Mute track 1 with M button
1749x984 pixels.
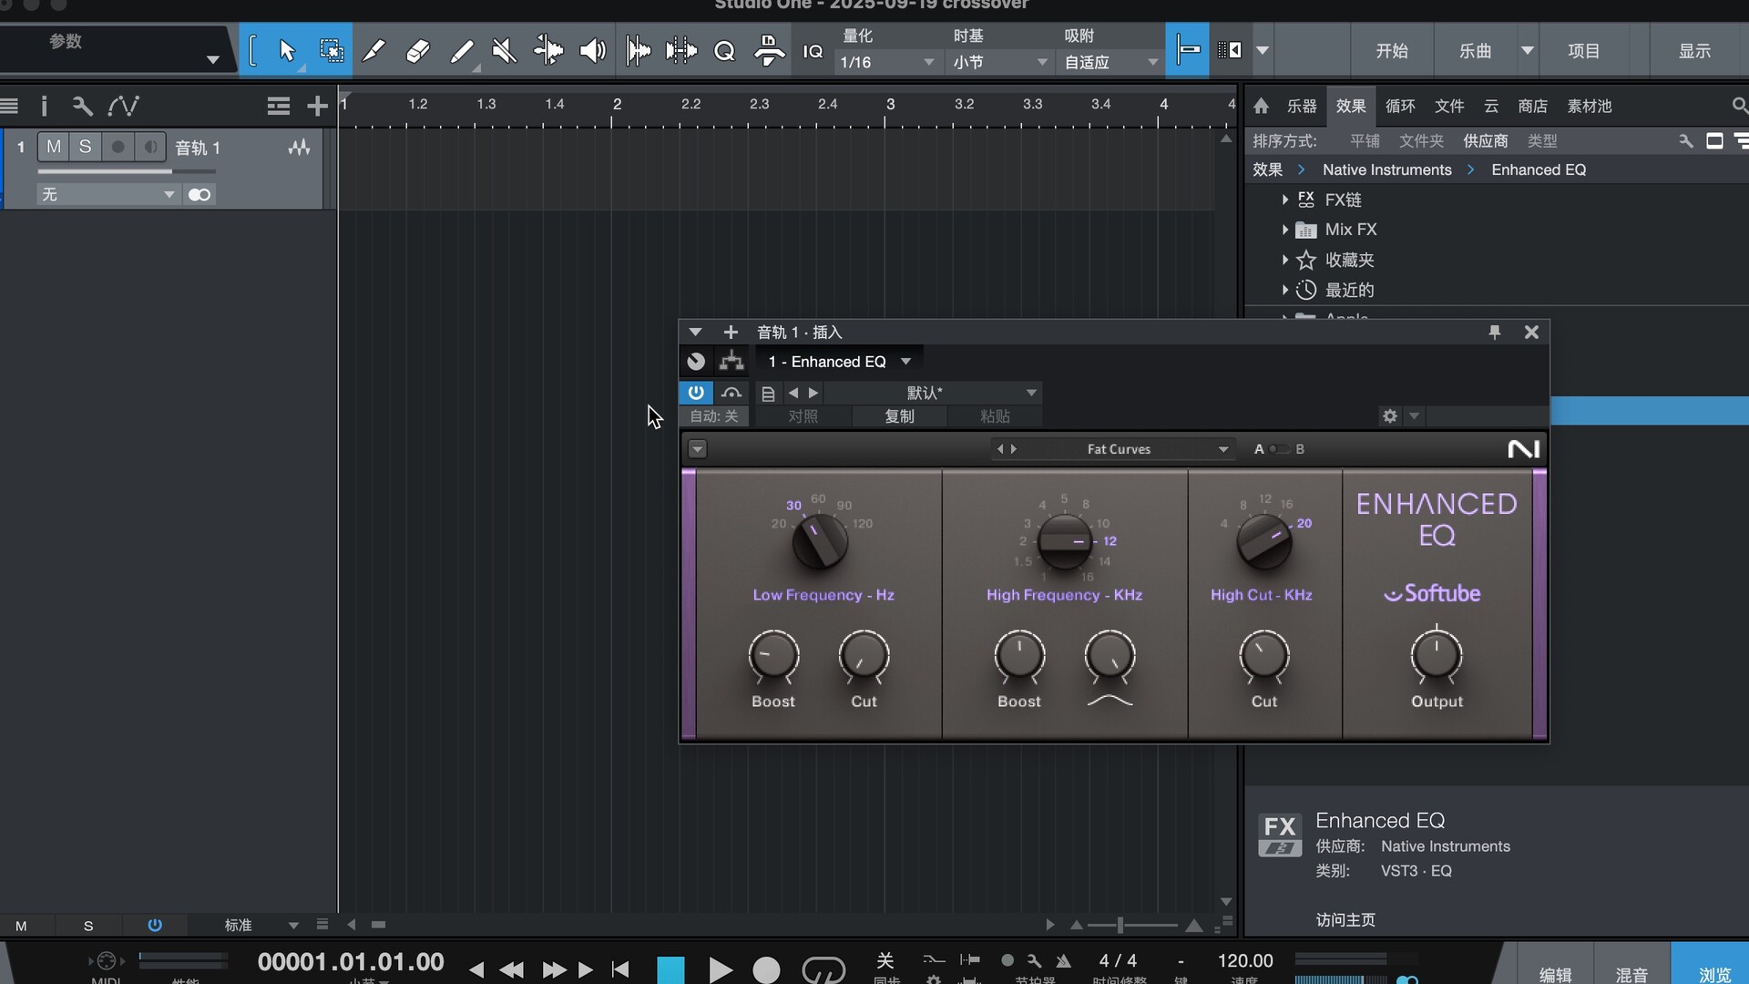[54, 147]
